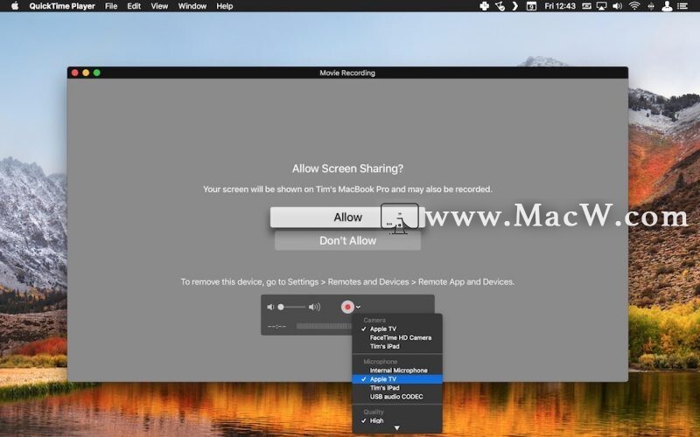The height and width of the screenshot is (437, 700).
Task: Decline sharing with the Don't Allow button
Action: [x=347, y=241]
